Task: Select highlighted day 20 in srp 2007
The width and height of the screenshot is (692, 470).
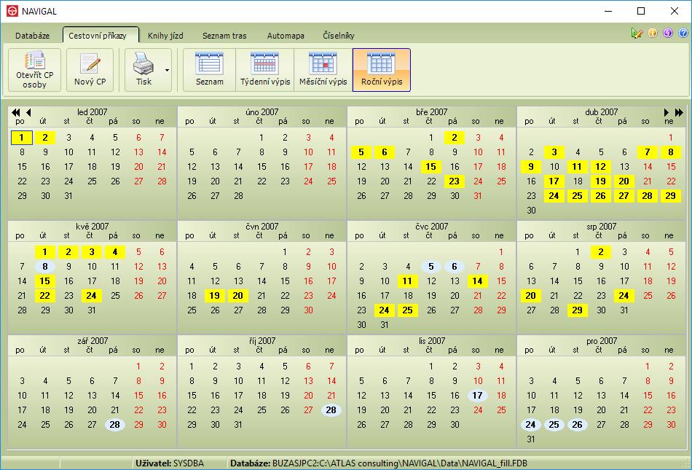Action: tap(530, 296)
